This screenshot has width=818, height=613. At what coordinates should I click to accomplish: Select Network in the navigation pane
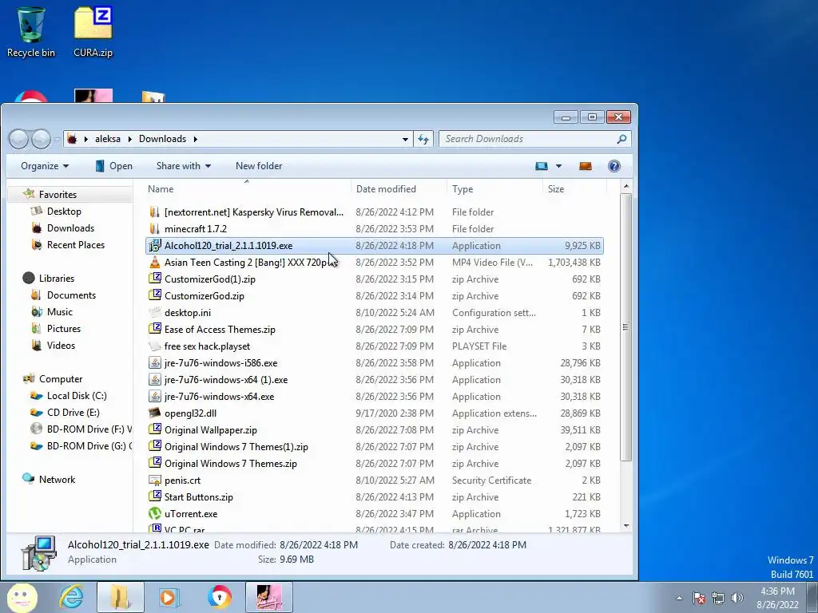57,480
